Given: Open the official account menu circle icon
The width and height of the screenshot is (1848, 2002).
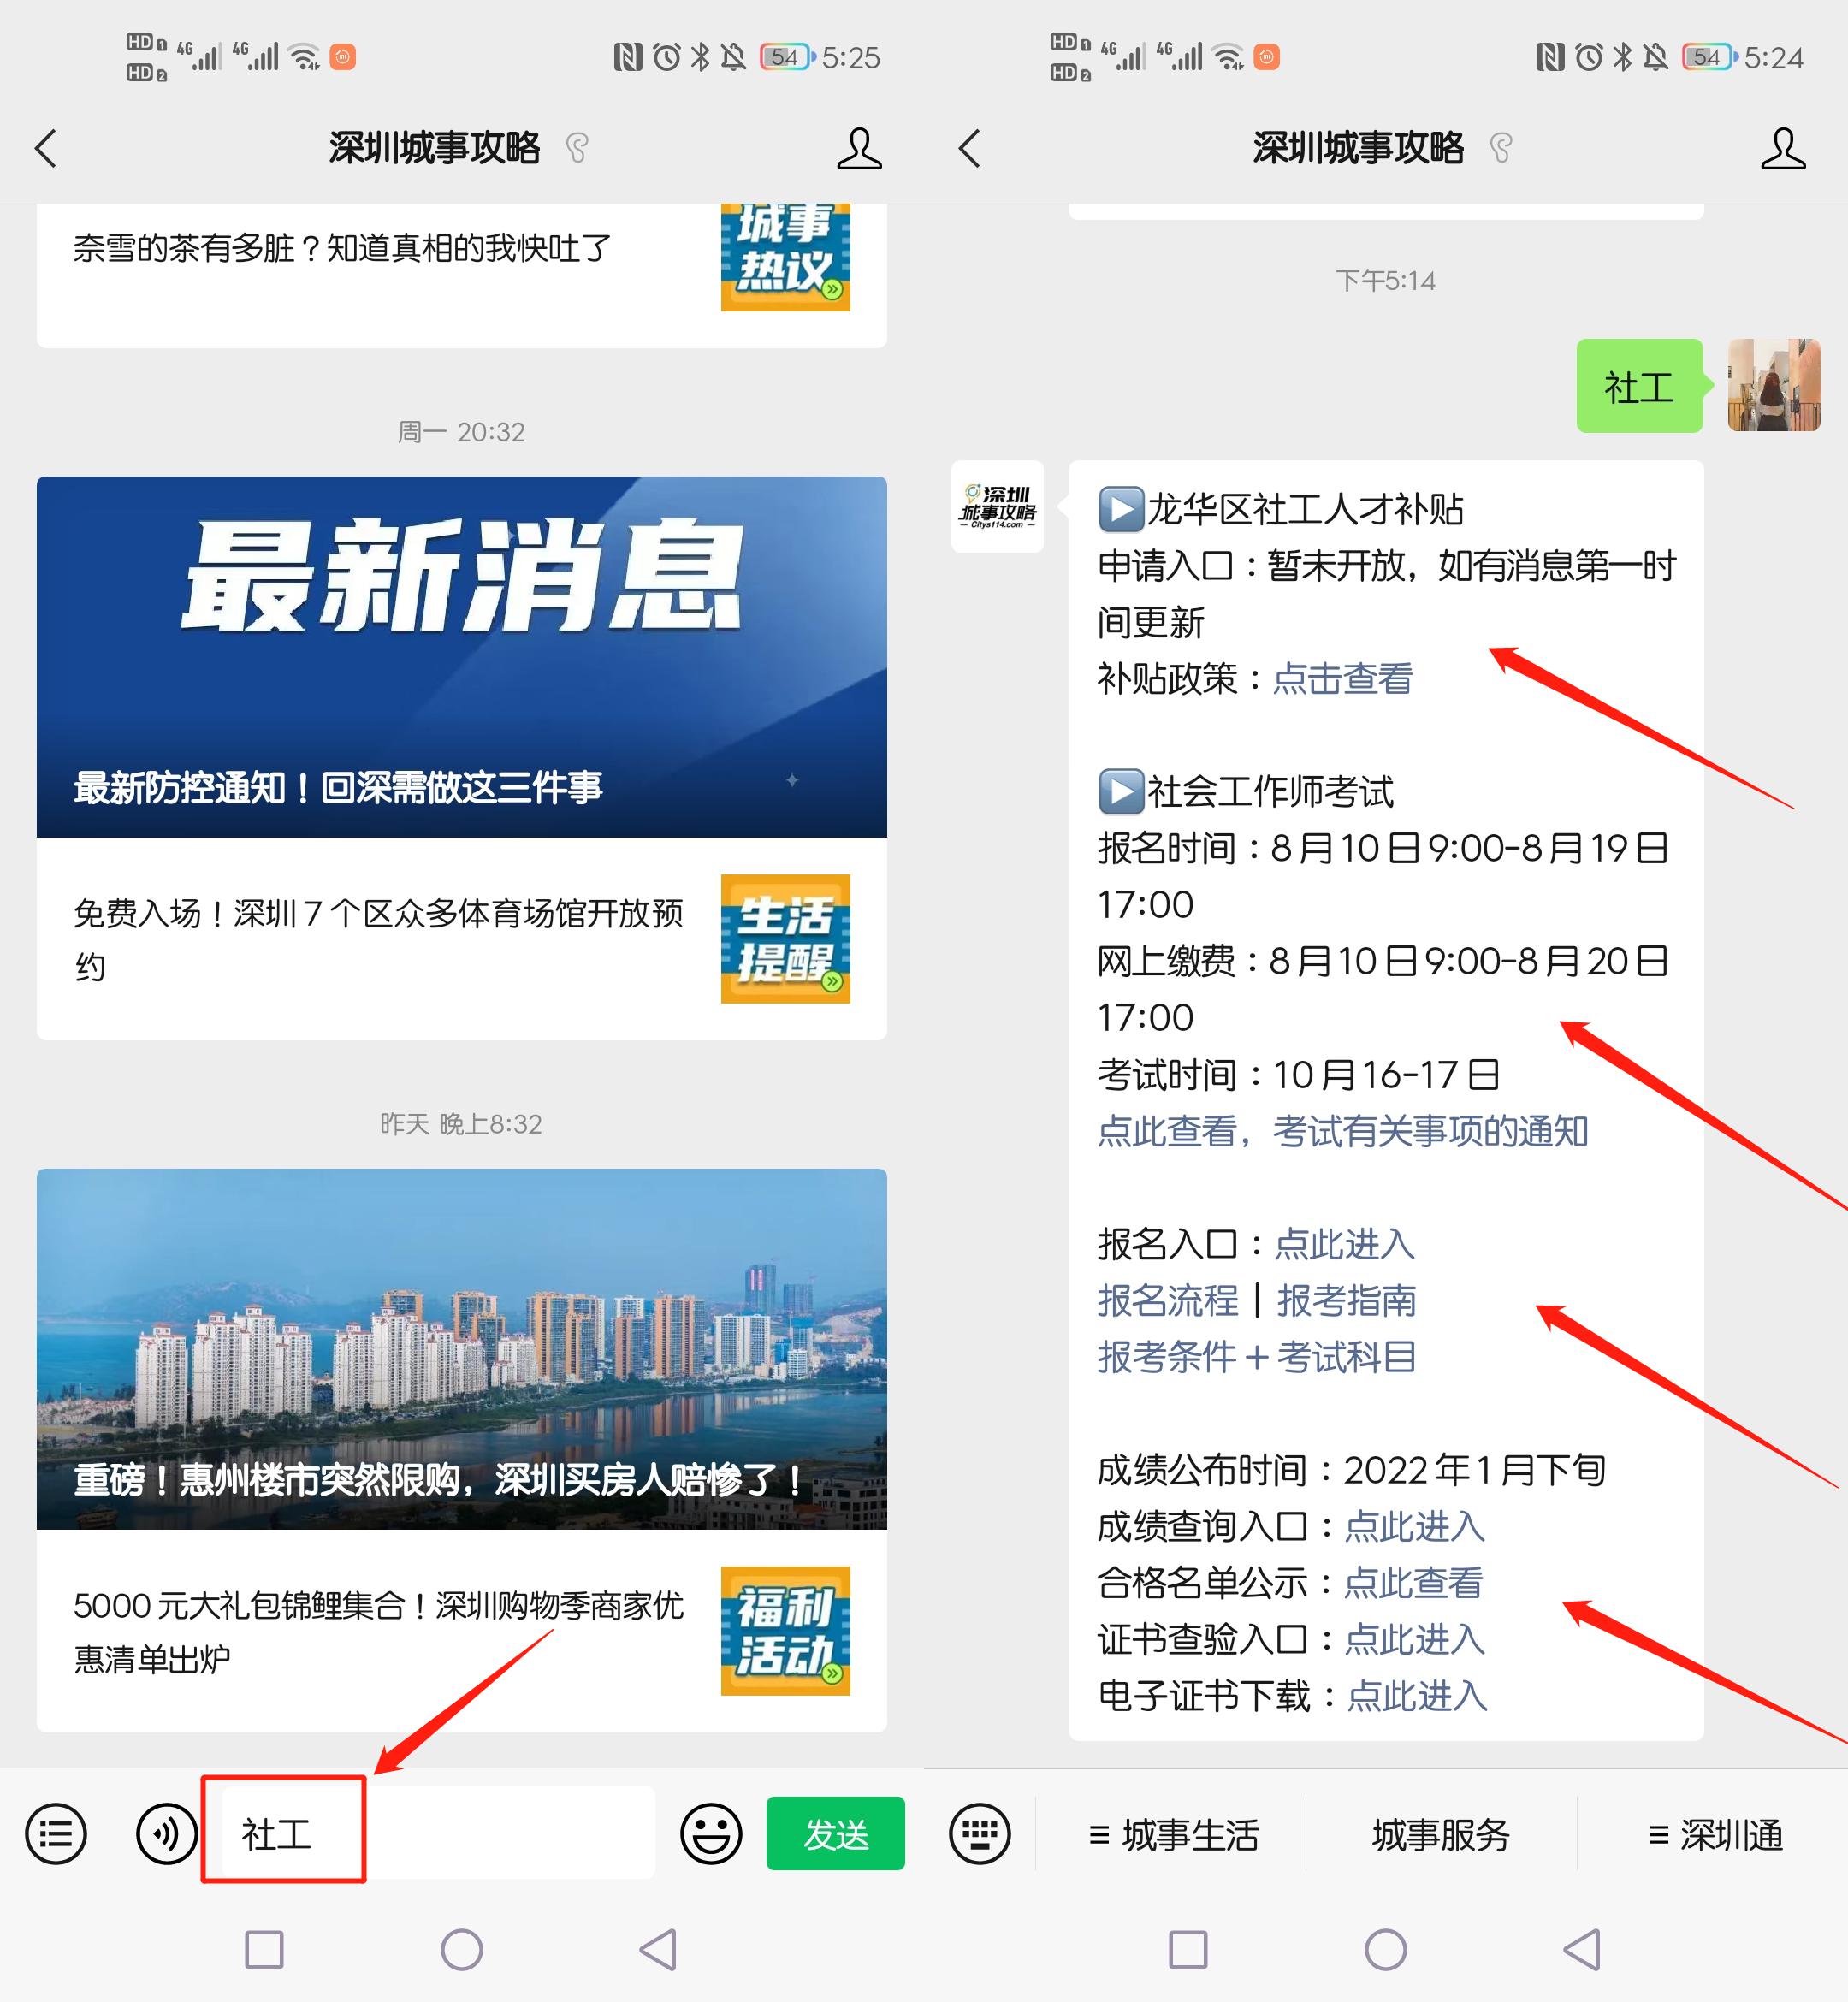Looking at the screenshot, I should pos(56,1833).
